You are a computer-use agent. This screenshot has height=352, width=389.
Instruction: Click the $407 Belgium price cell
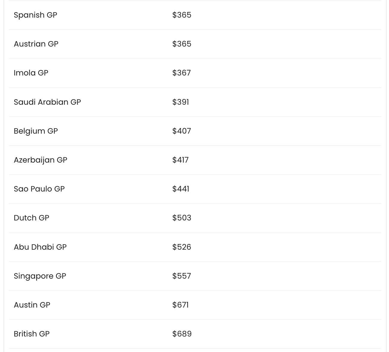[181, 131]
